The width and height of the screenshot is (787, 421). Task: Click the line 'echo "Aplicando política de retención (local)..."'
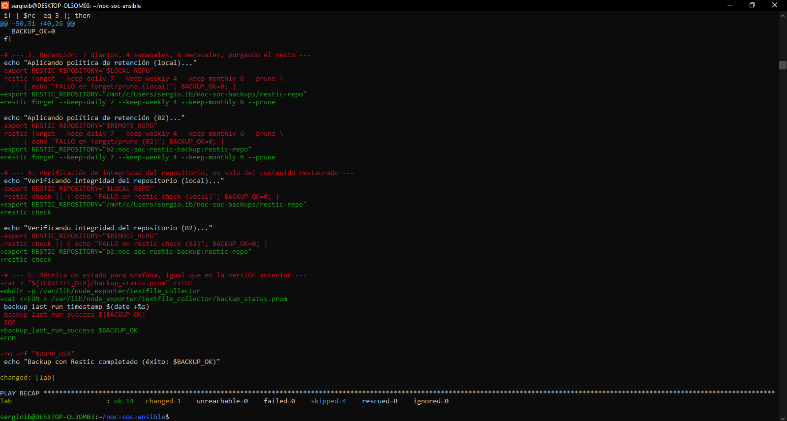(100, 63)
